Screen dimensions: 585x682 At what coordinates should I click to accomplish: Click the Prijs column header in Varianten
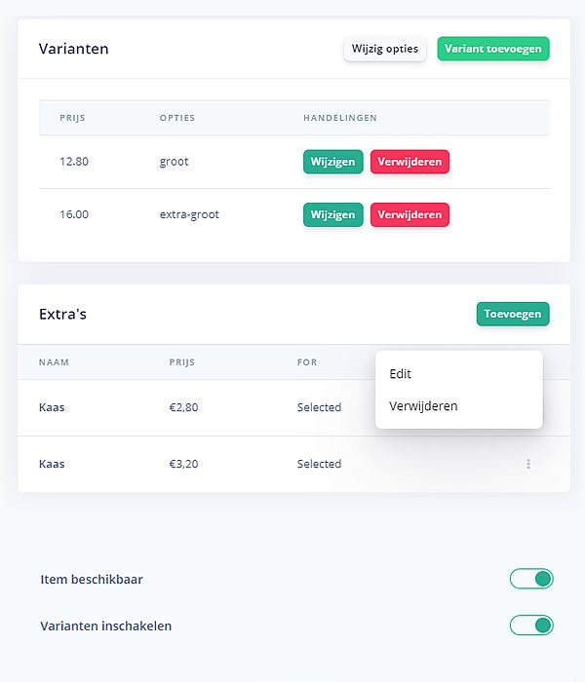tap(72, 118)
